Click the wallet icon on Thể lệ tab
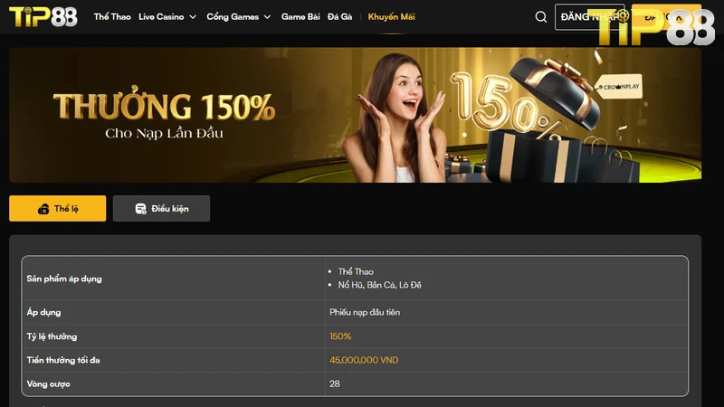The image size is (724, 407). point(43,209)
